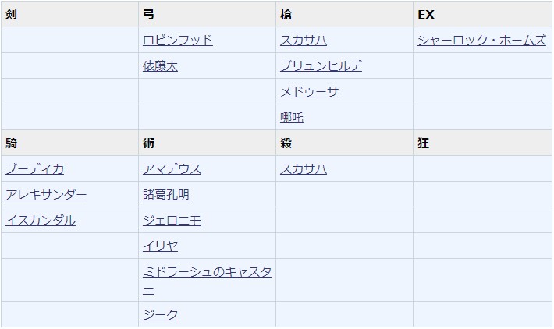Image resolution: width=554 pixels, height=329 pixels.
Task: Follow the ブーディカ link
Action: [x=35, y=169]
